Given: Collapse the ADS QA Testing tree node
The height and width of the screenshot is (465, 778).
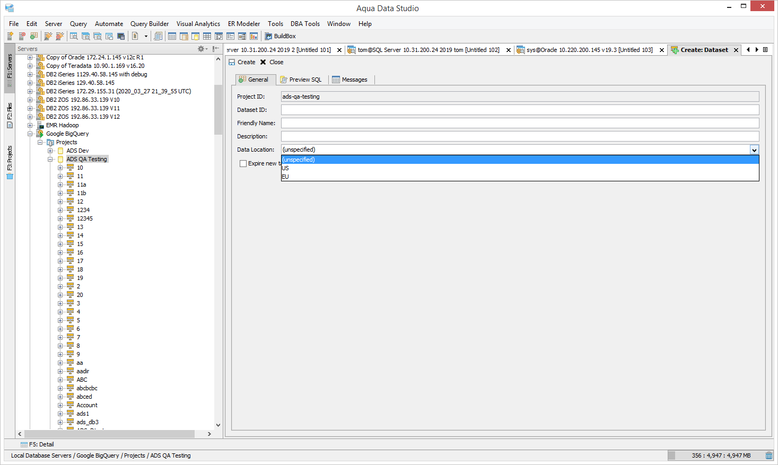Looking at the screenshot, I should (50, 159).
